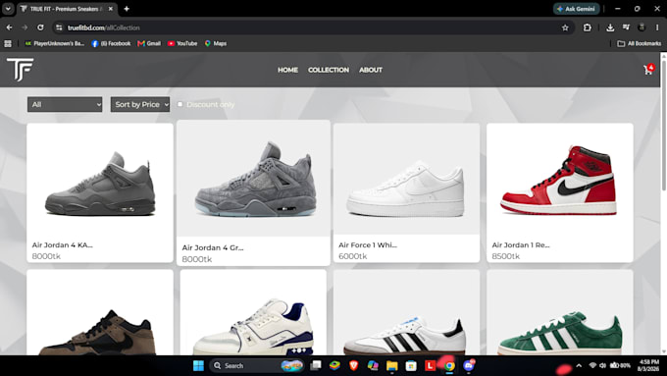Launch BlueStacks from the taskbar
This screenshot has width=667, height=376.
click(334, 365)
